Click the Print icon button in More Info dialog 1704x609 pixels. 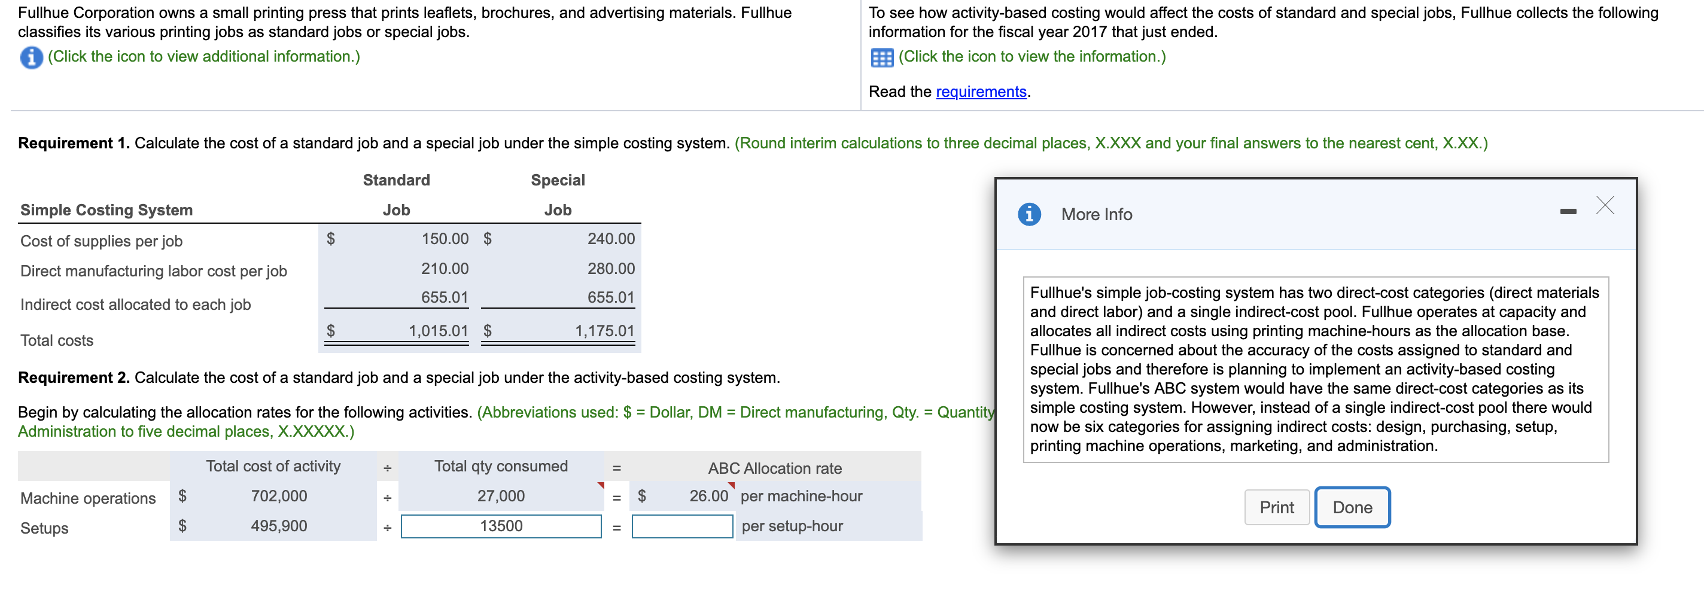(x=1277, y=507)
